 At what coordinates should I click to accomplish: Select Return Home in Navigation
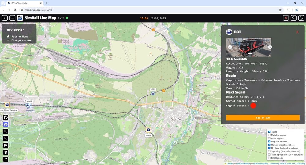click(20, 36)
